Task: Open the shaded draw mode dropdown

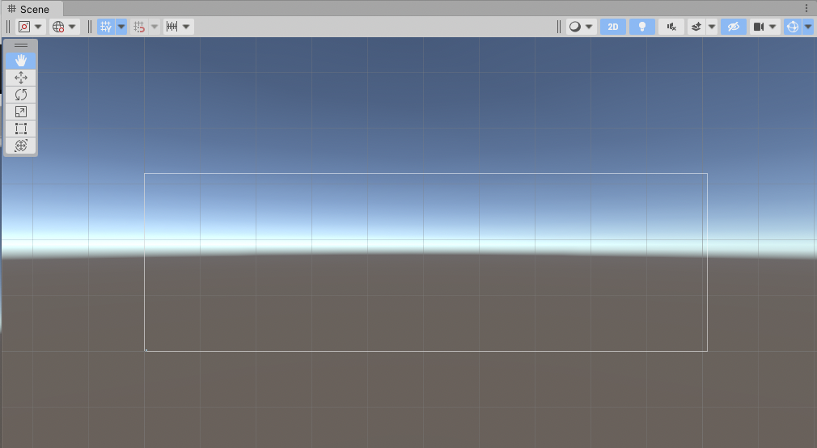Action: (x=582, y=27)
